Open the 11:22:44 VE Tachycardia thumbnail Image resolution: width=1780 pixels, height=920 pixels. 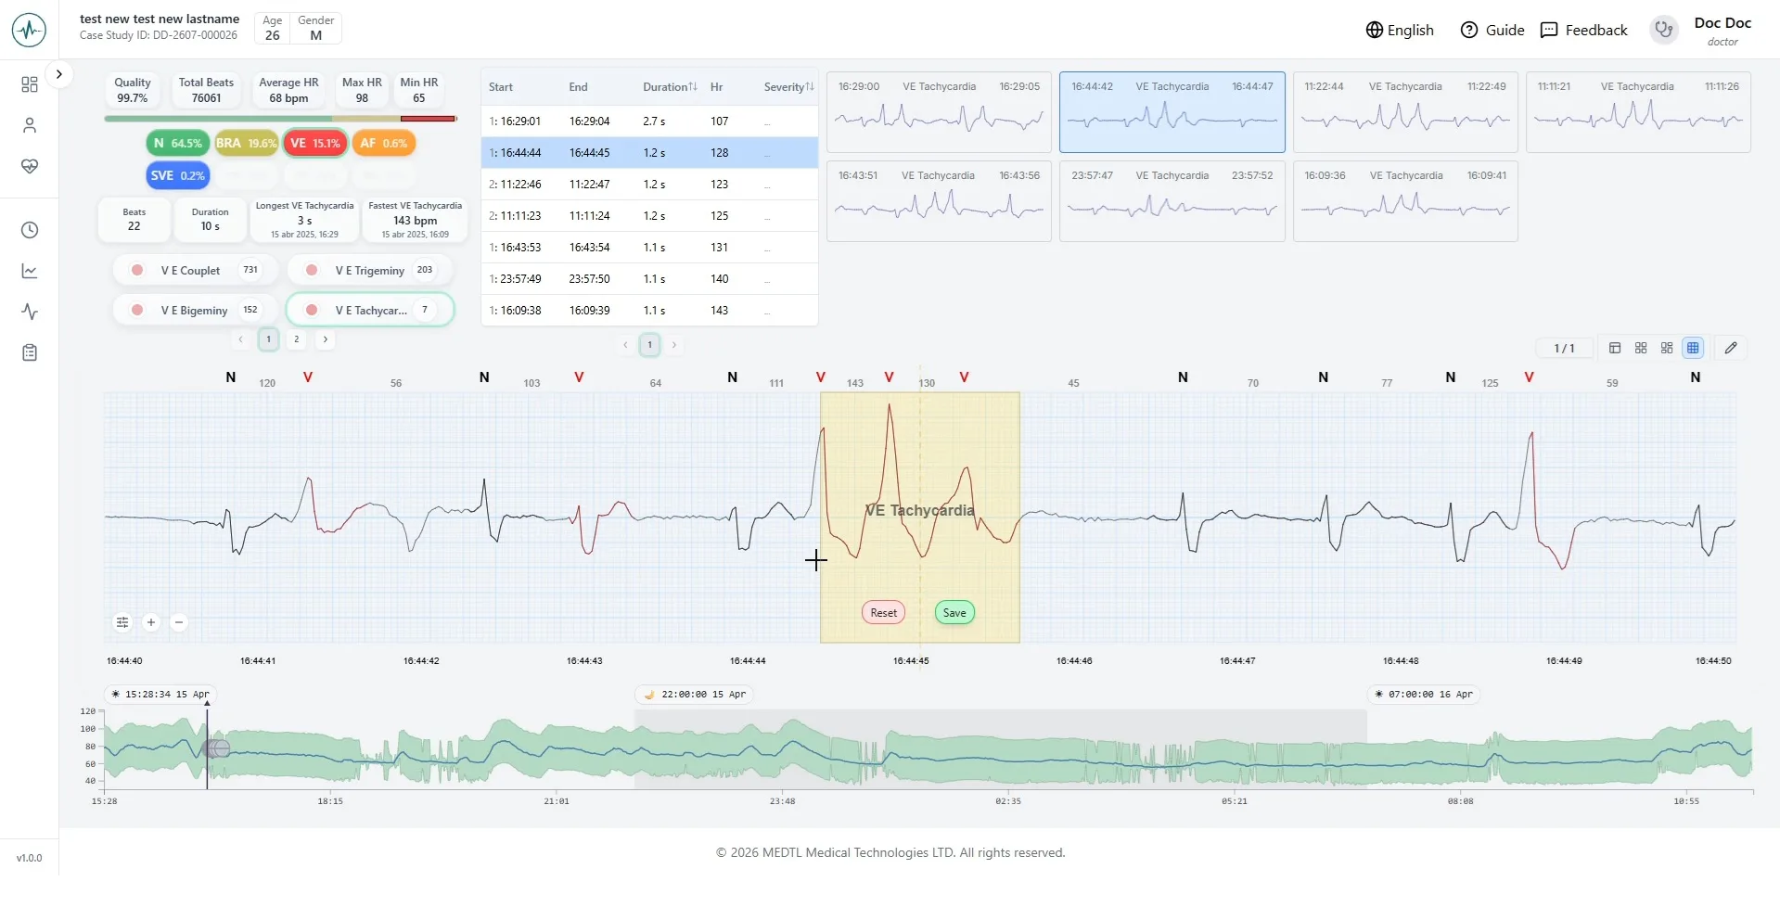pyautogui.click(x=1405, y=112)
